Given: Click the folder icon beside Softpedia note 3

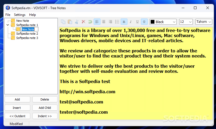Looking at the screenshot, I should [13, 38].
